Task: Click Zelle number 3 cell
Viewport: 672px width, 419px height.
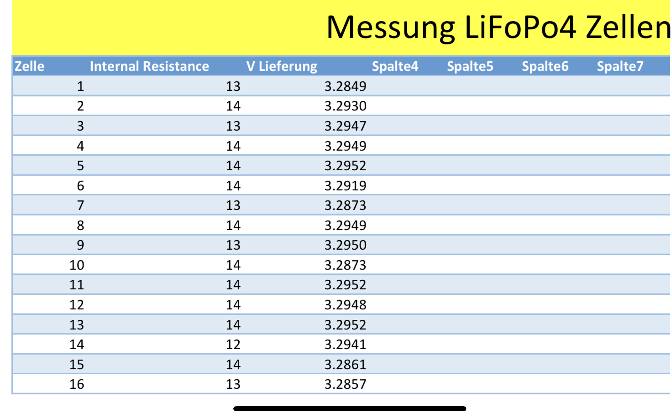Action: pos(81,126)
